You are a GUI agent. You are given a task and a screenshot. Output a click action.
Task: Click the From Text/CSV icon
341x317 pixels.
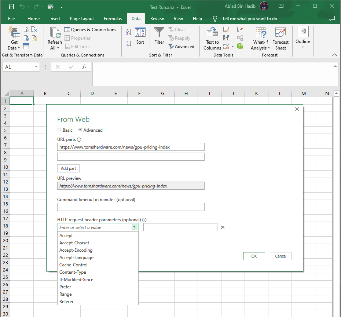click(x=26, y=30)
